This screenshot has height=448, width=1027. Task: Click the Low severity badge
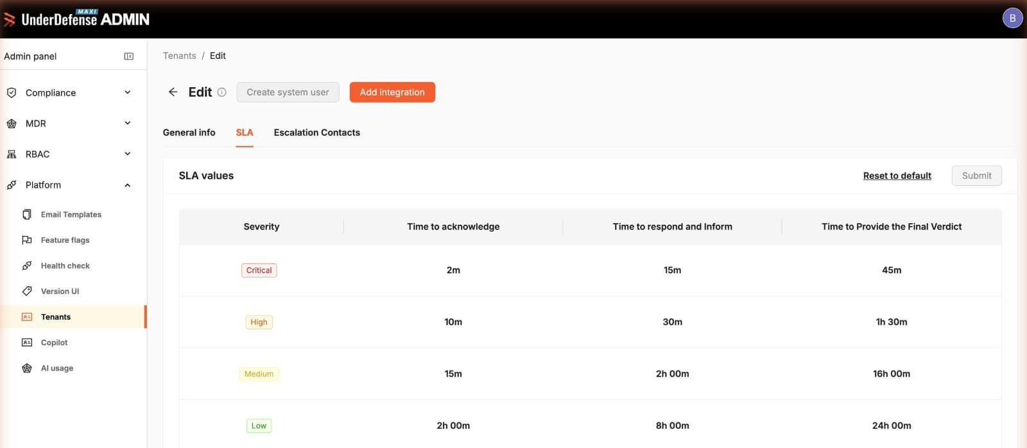pos(259,426)
